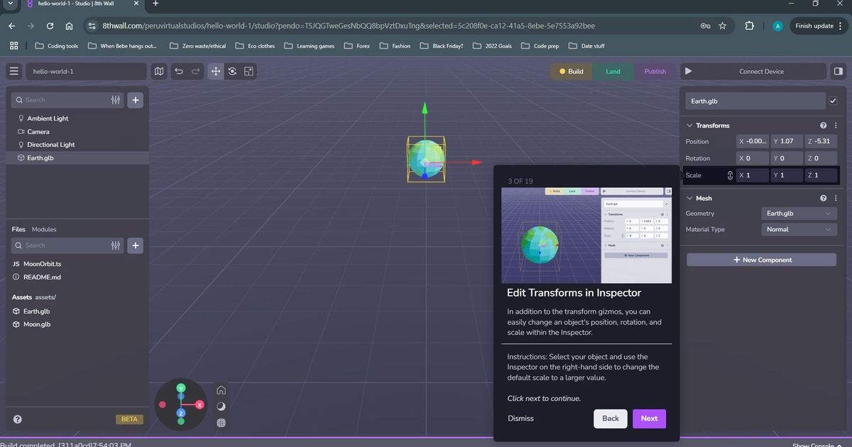Switch to the Rotate gizmo tool

click(232, 71)
